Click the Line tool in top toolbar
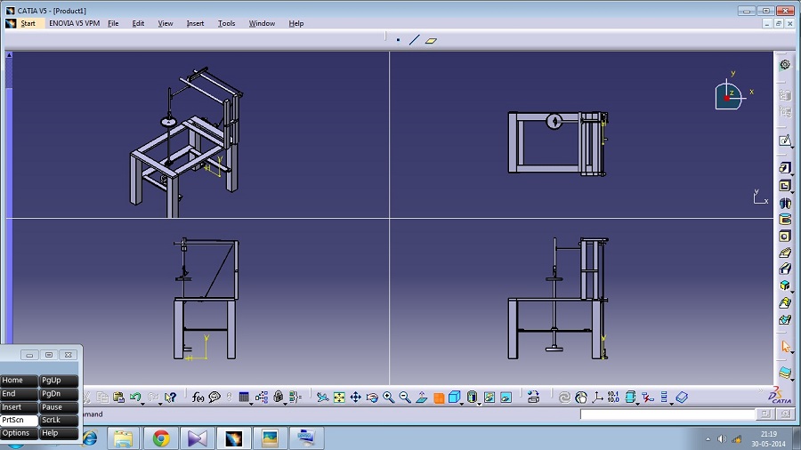 click(x=414, y=40)
